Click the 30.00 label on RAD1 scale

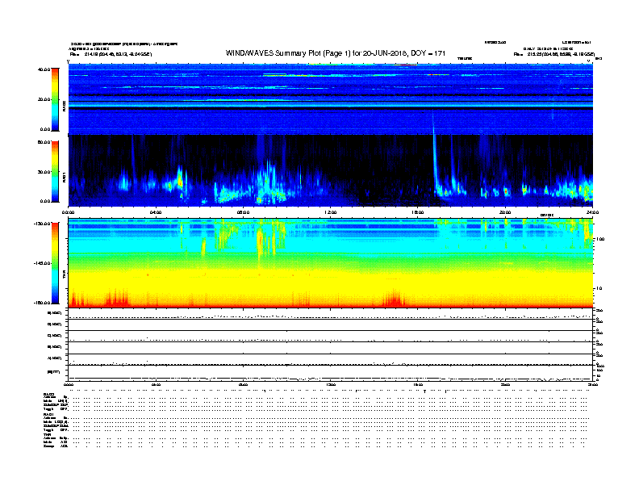pos(44,172)
